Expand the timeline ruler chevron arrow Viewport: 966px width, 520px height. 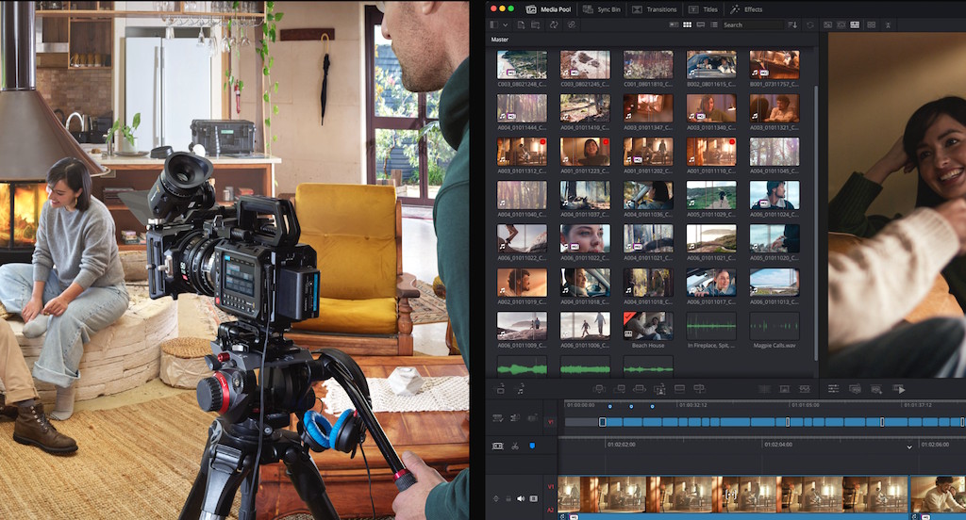[x=909, y=446]
